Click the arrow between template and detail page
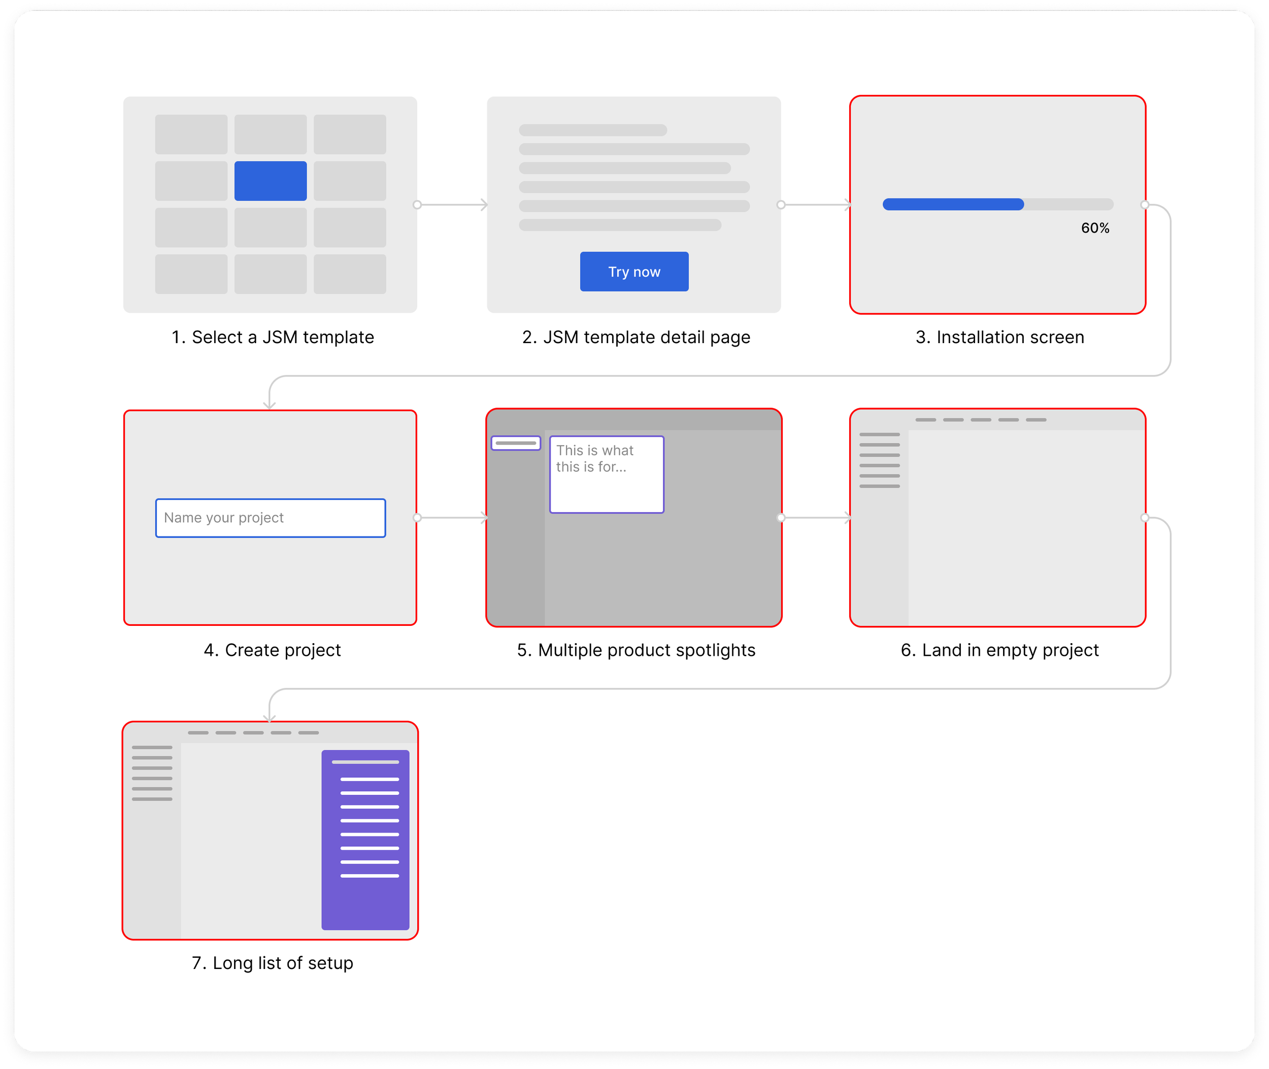The image size is (1269, 1069). pyautogui.click(x=452, y=205)
